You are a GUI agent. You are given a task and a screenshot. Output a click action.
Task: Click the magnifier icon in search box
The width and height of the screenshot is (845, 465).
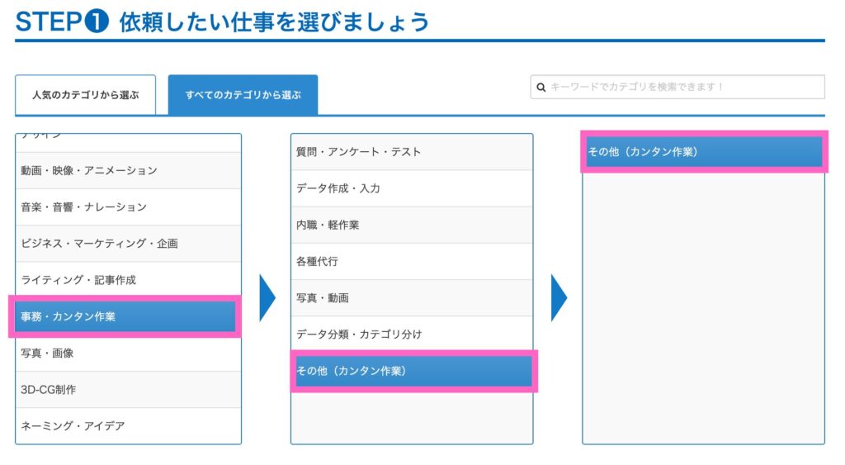[x=541, y=87]
